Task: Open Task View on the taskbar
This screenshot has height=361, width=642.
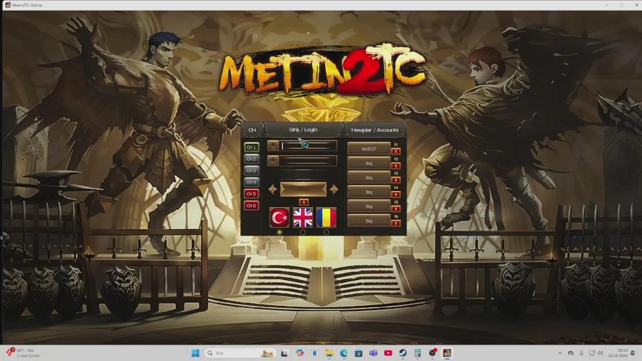Action: 285,353
